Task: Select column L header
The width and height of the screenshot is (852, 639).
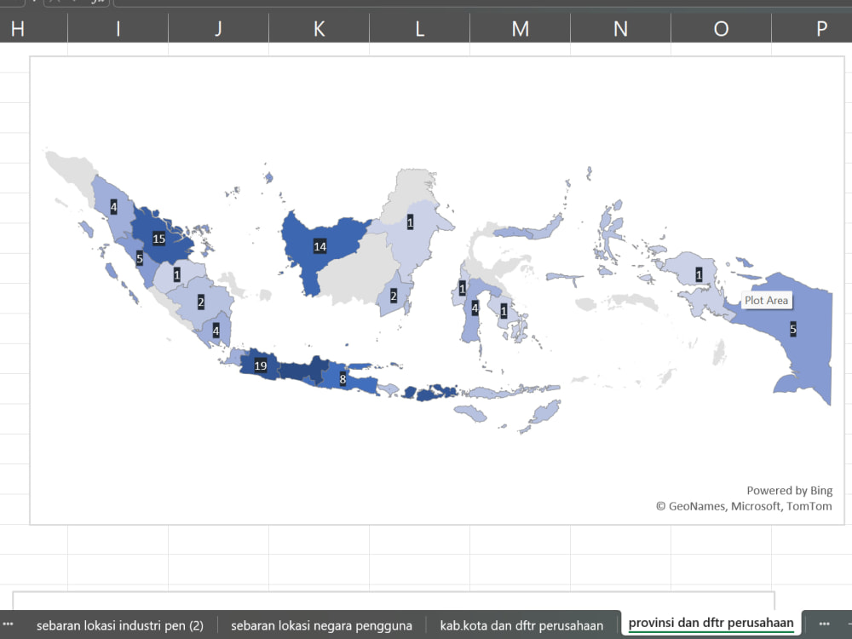Action: (x=419, y=28)
